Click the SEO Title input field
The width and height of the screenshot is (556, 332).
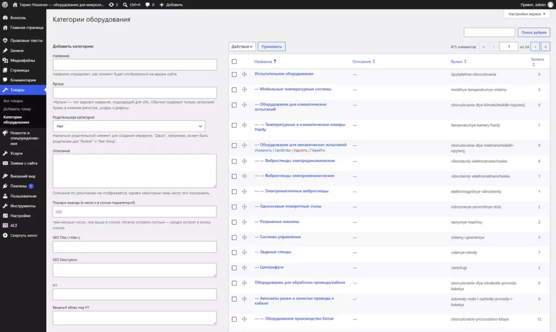click(135, 247)
